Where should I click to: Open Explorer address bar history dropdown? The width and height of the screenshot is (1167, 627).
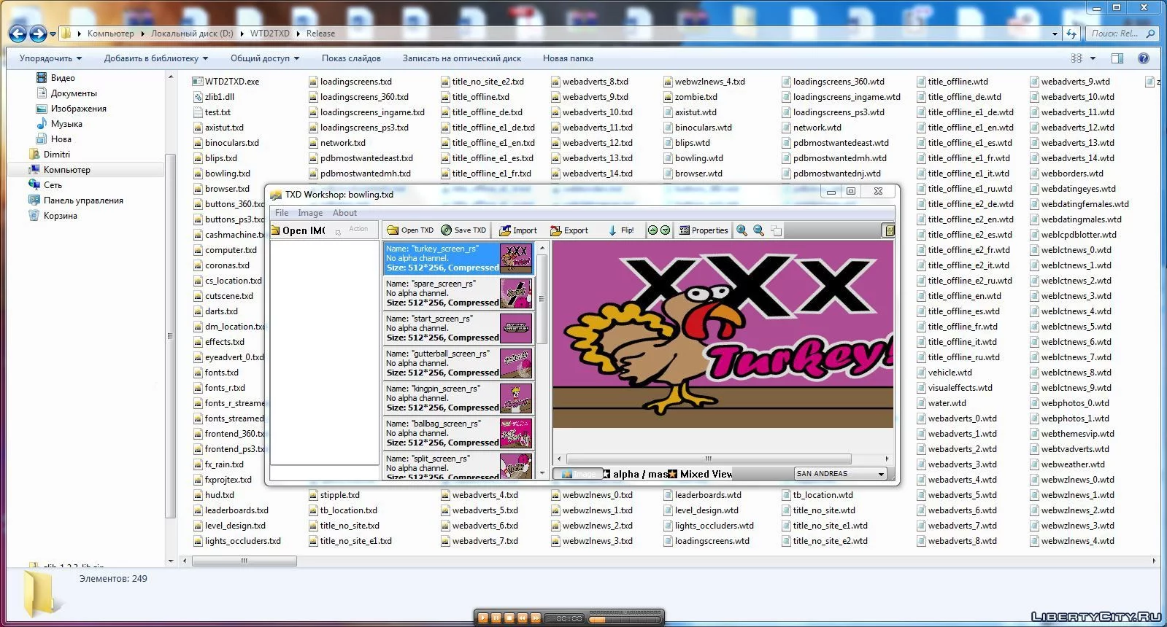(1055, 34)
